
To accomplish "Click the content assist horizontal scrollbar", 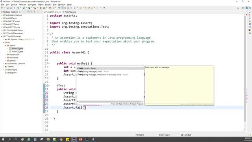I will [x=110, y=102].
